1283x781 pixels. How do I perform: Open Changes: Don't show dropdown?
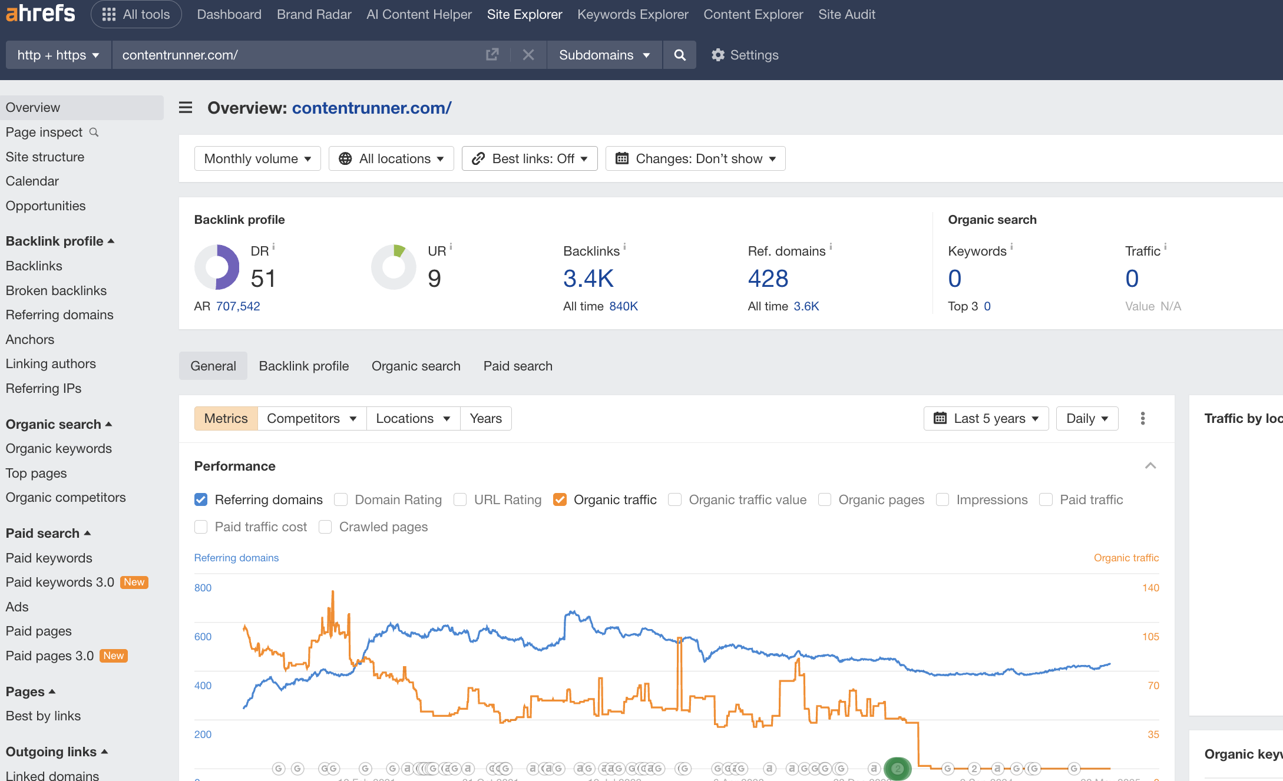695,158
